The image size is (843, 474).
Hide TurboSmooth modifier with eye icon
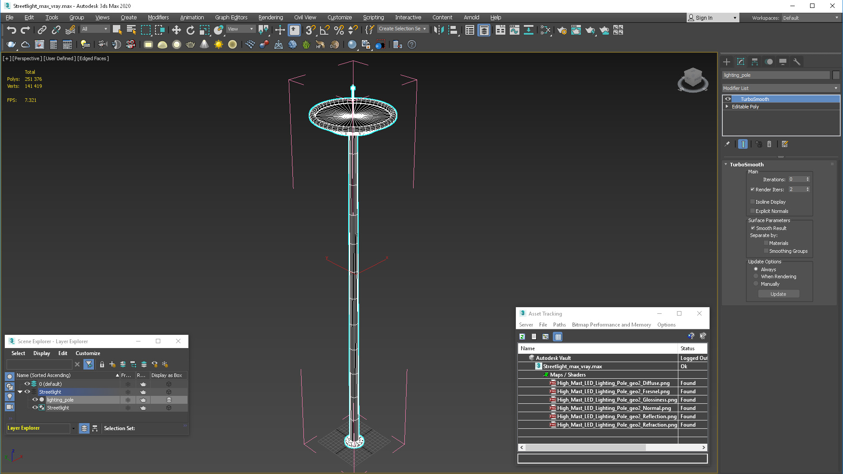728,99
